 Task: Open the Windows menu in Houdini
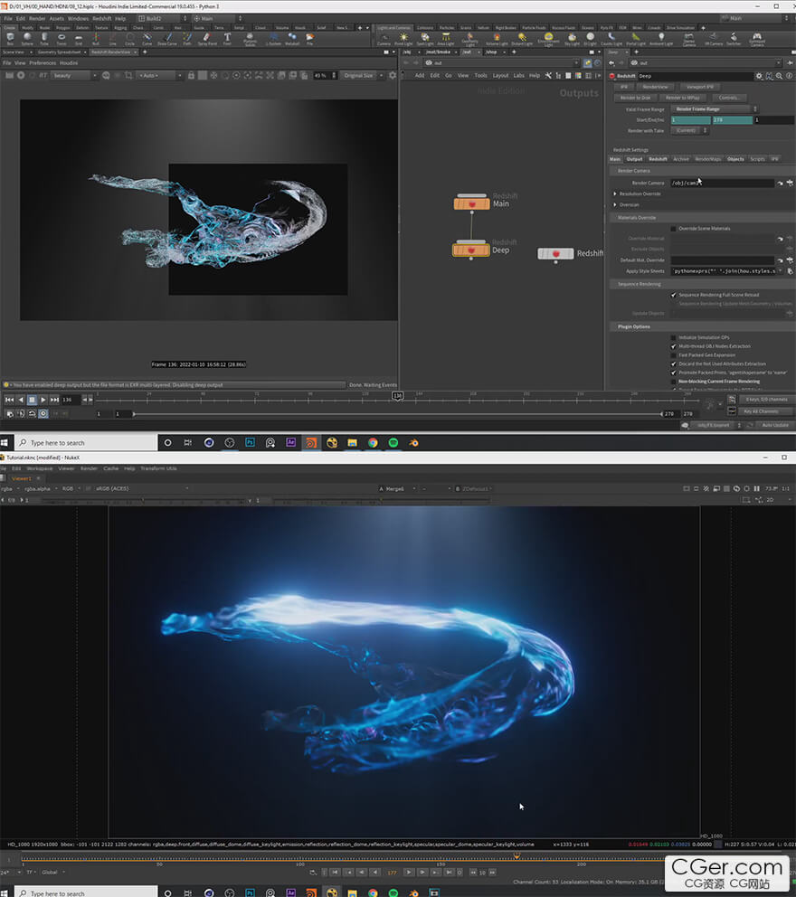[x=79, y=18]
